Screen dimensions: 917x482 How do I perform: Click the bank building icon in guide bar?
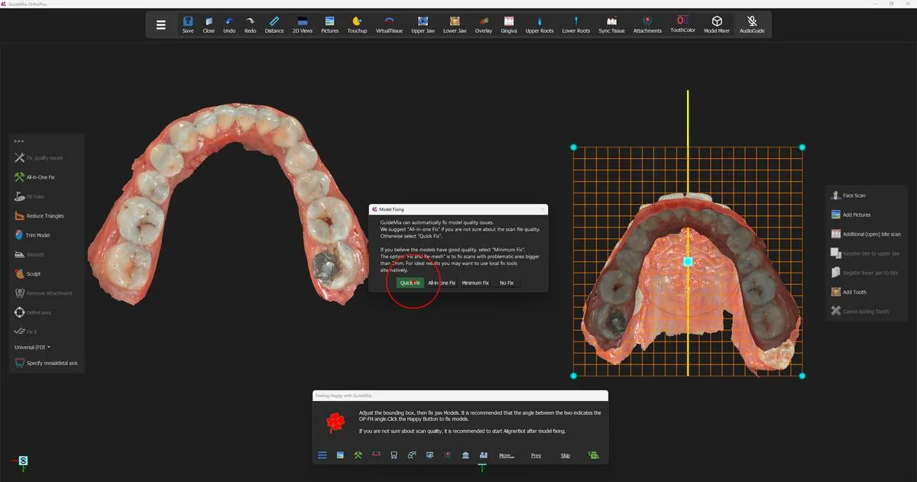(466, 455)
